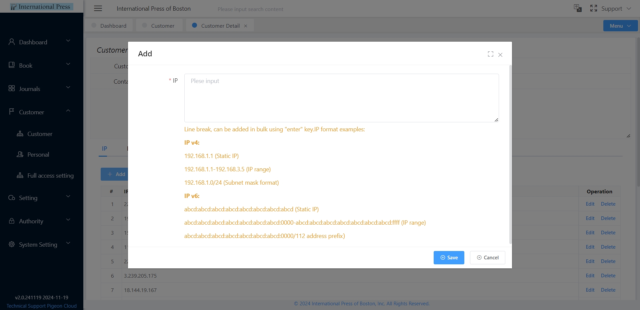This screenshot has height=310, width=640.
Task: Expand the Journals sidebar section
Action: [68, 88]
